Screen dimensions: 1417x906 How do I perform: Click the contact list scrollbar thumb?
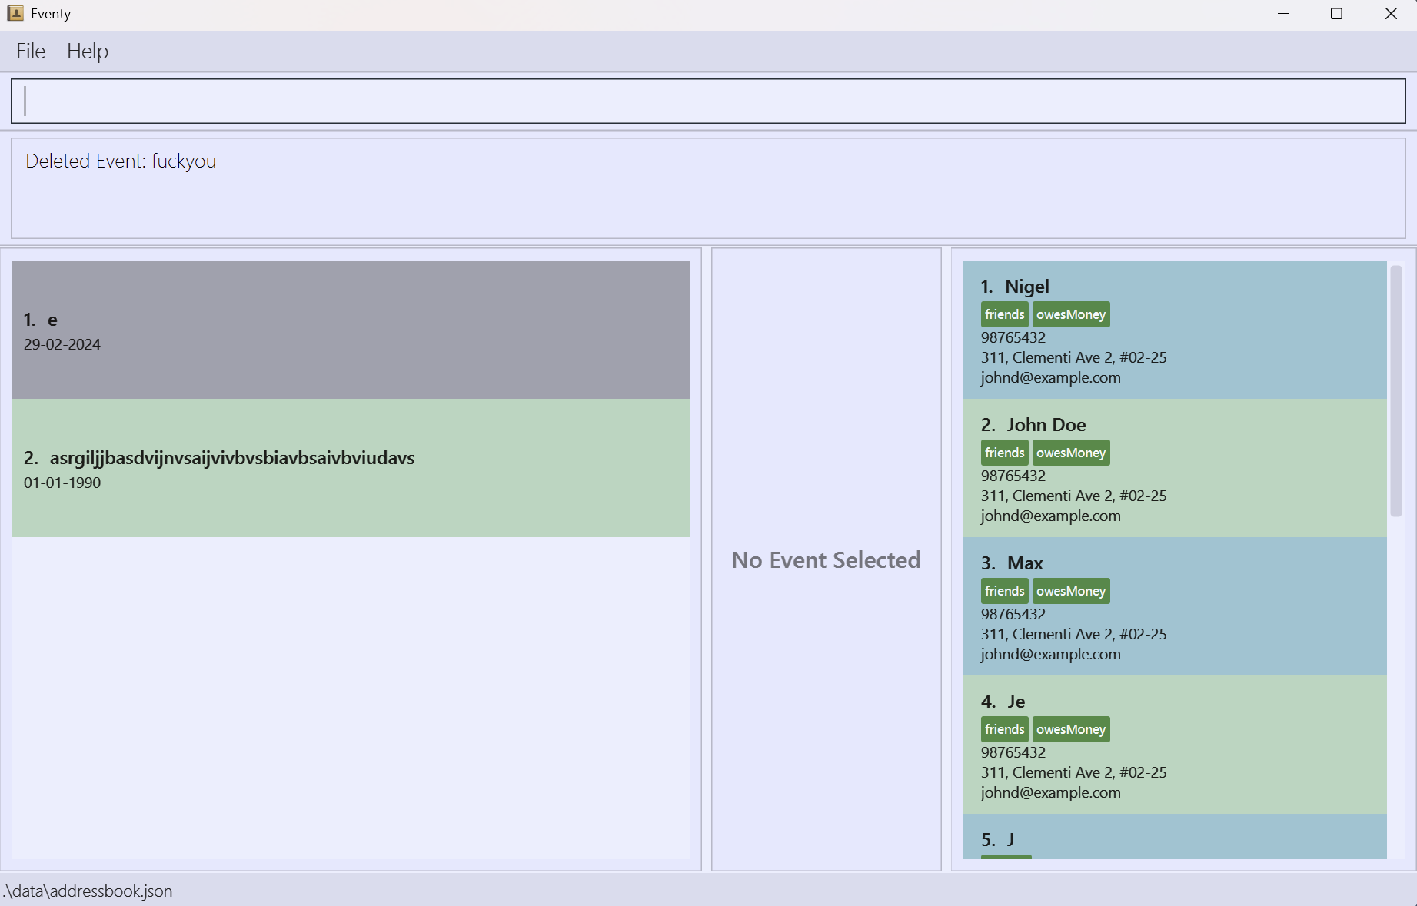[x=1396, y=391]
